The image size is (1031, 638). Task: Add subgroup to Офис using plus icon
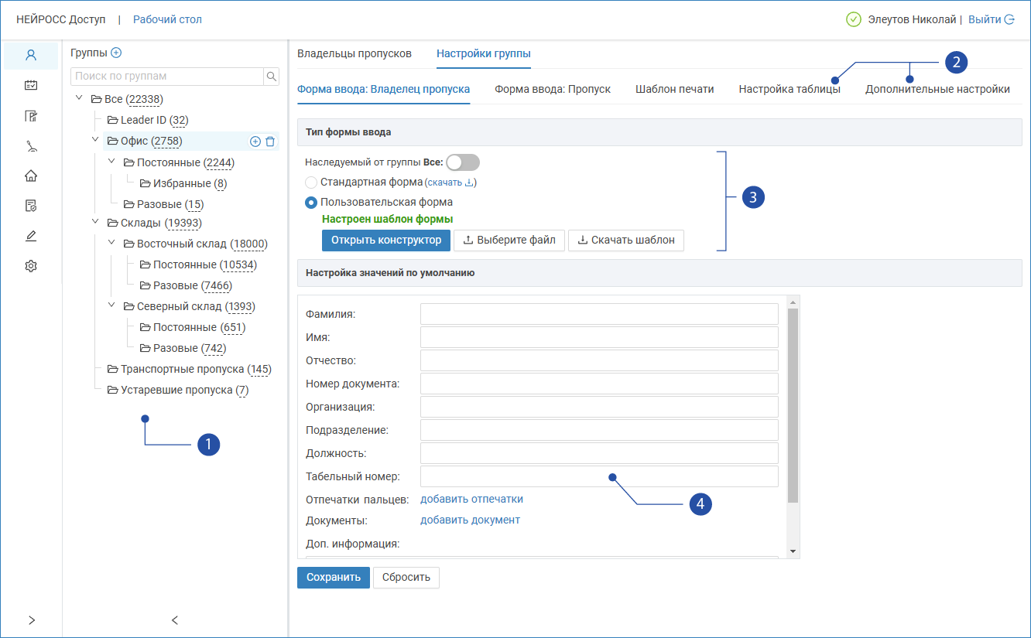pyautogui.click(x=255, y=142)
